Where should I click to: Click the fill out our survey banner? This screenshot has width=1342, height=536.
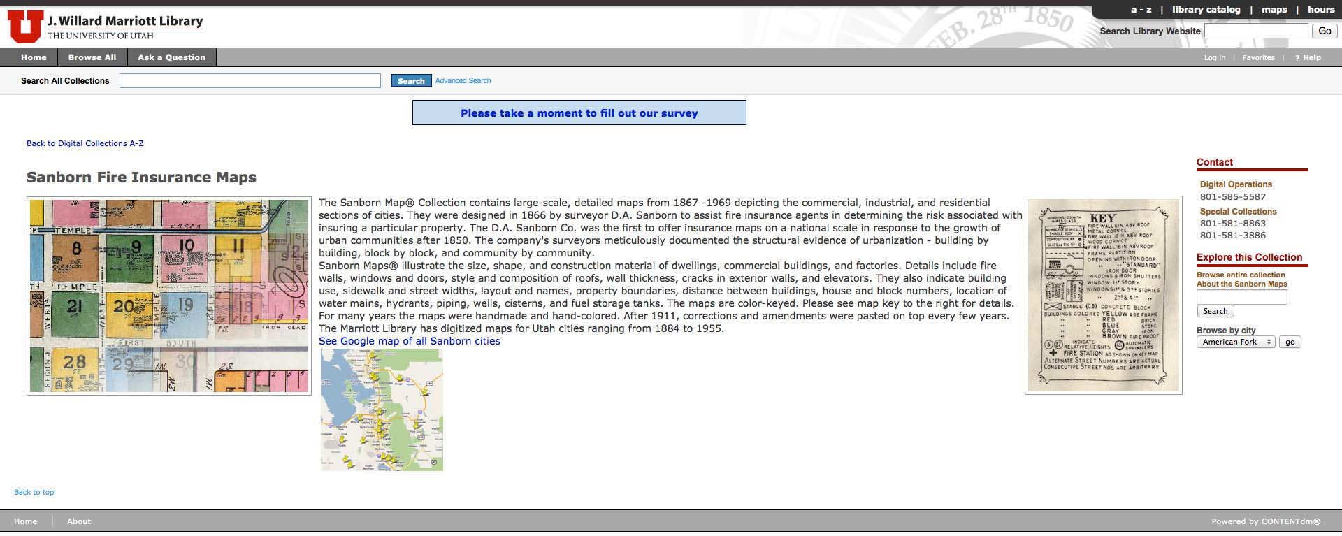[579, 113]
